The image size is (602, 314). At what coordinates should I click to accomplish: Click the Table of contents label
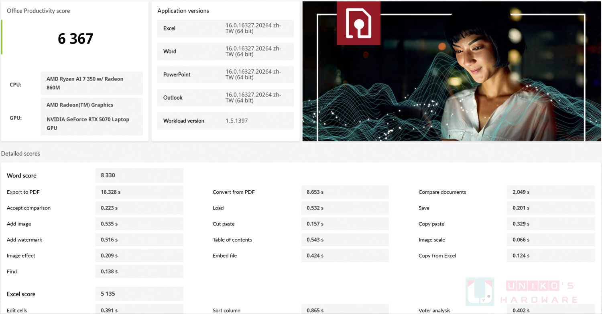232,240
